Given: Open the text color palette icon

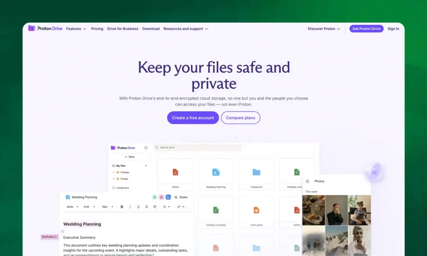Looking at the screenshot, I should pos(155,207).
